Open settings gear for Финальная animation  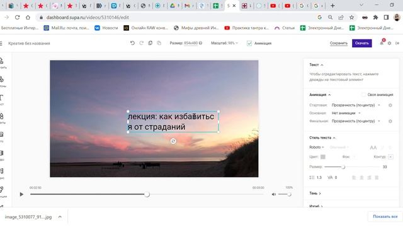tap(390, 121)
